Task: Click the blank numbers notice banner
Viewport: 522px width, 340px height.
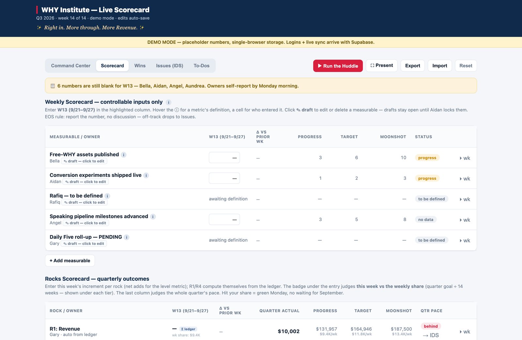Action: [261, 86]
